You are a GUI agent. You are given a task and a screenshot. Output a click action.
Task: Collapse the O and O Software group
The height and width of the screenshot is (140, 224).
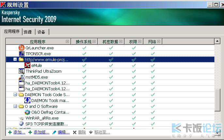15,106
